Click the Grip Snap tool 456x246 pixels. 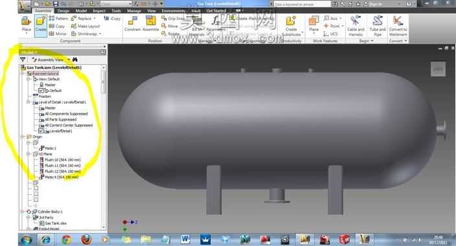pos(173,18)
